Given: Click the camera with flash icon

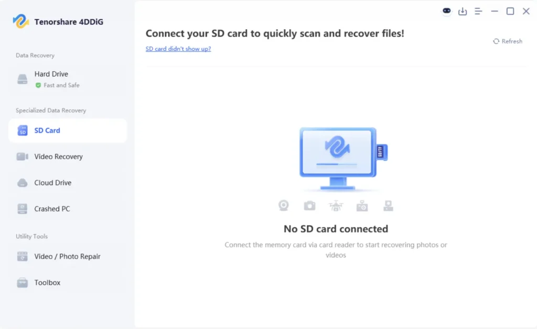Looking at the screenshot, I should tap(362, 205).
